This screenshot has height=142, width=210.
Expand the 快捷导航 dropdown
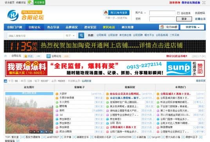coord(192,27)
